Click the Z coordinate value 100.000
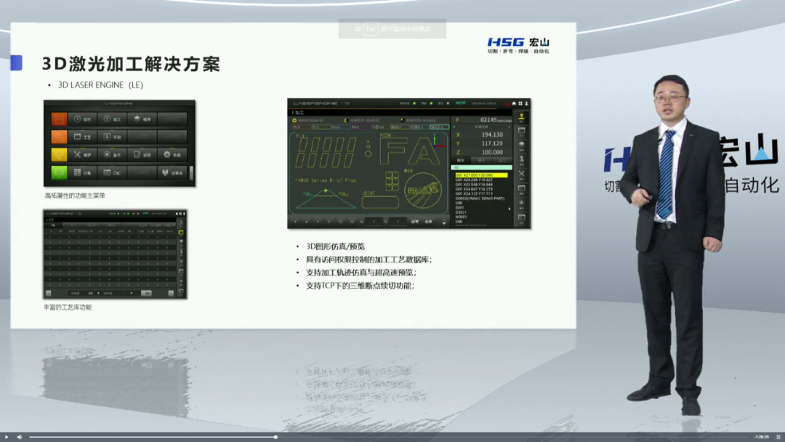785x442 pixels. 492,152
